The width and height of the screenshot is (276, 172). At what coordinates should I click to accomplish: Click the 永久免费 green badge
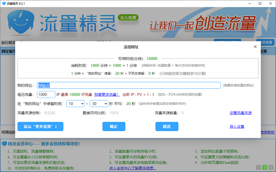pyautogui.click(x=128, y=17)
